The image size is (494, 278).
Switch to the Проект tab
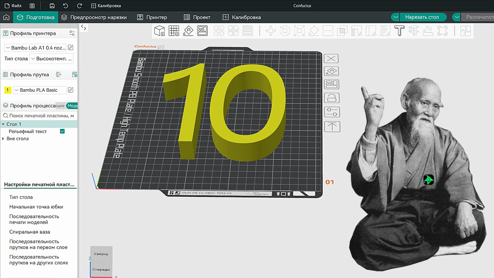[x=197, y=17]
